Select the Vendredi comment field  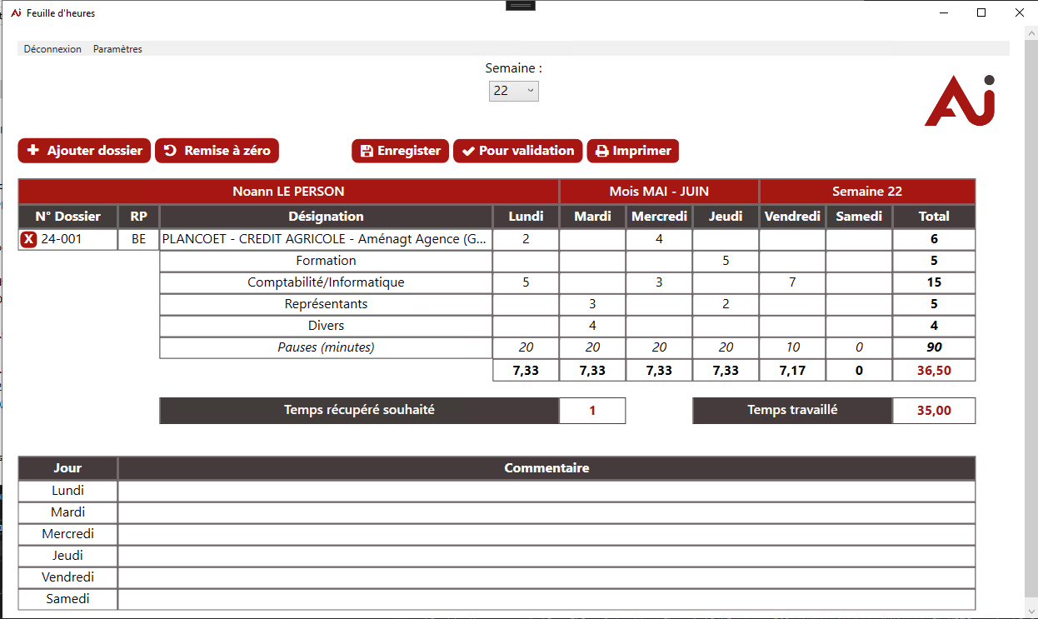click(546, 578)
